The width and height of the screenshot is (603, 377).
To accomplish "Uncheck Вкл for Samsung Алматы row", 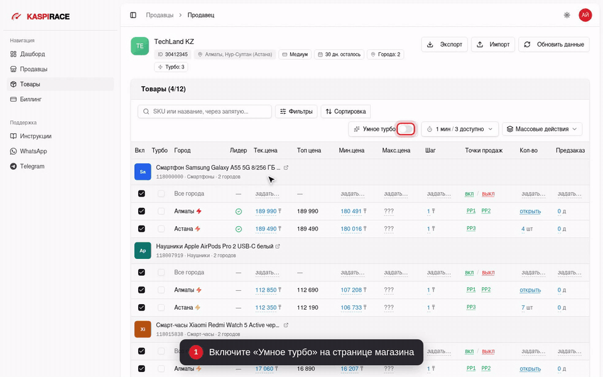I will point(141,211).
